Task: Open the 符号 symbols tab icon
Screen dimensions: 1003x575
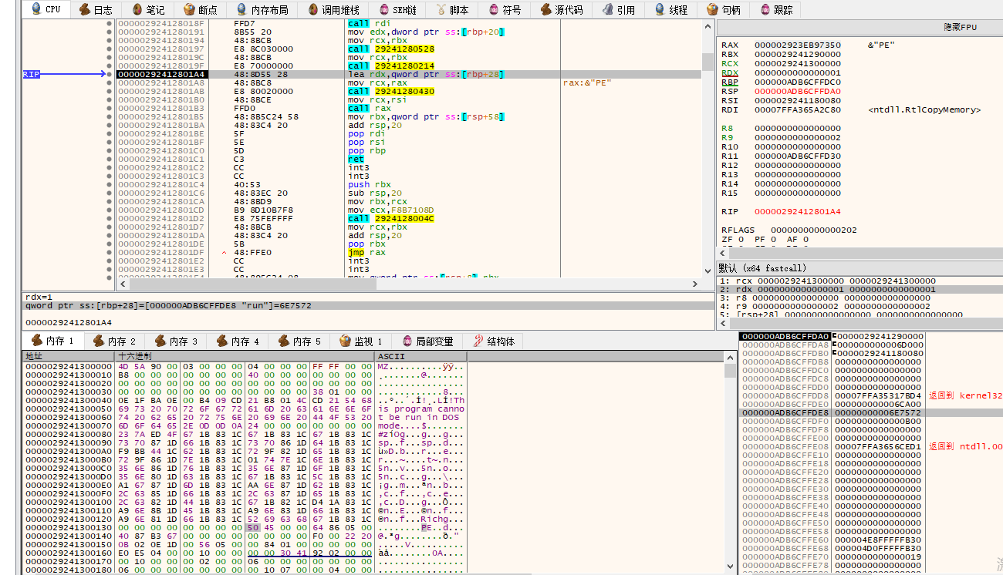Action: [493, 9]
